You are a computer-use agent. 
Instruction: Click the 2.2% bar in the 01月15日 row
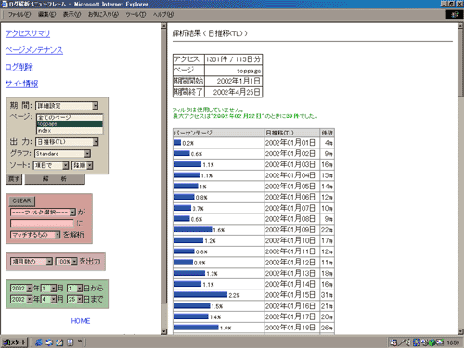200,295
